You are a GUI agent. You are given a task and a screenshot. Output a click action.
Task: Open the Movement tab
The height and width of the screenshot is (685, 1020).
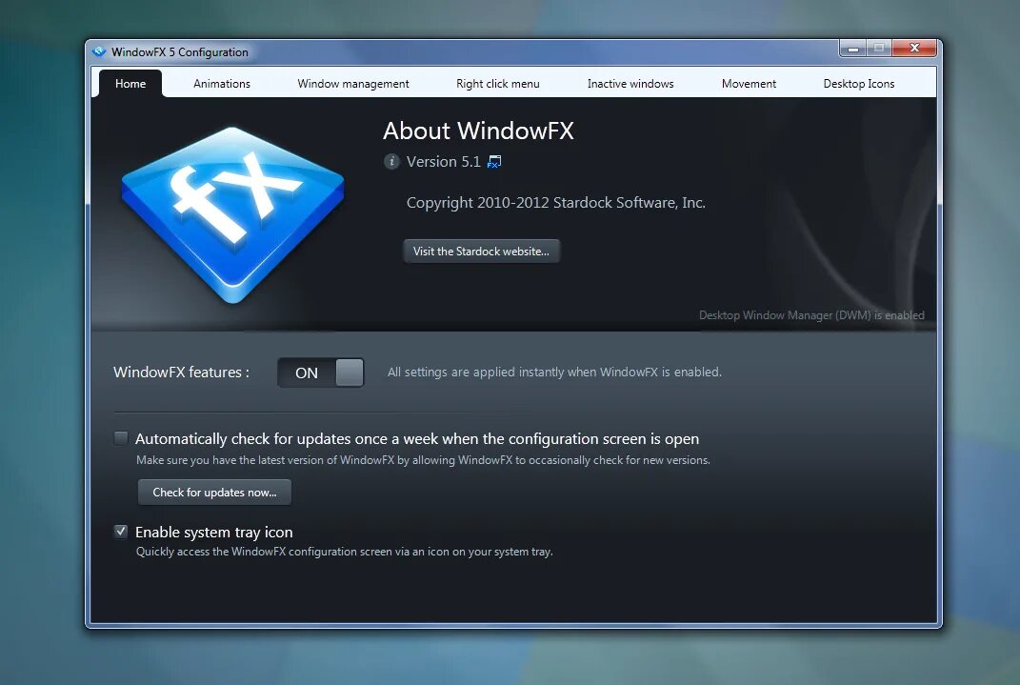click(x=749, y=83)
